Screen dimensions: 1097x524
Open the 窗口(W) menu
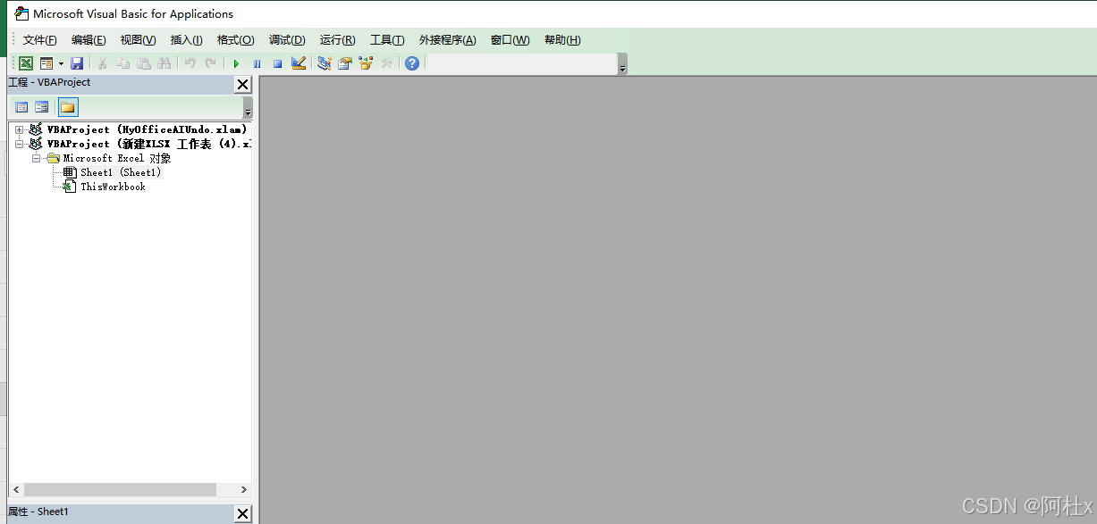[510, 40]
